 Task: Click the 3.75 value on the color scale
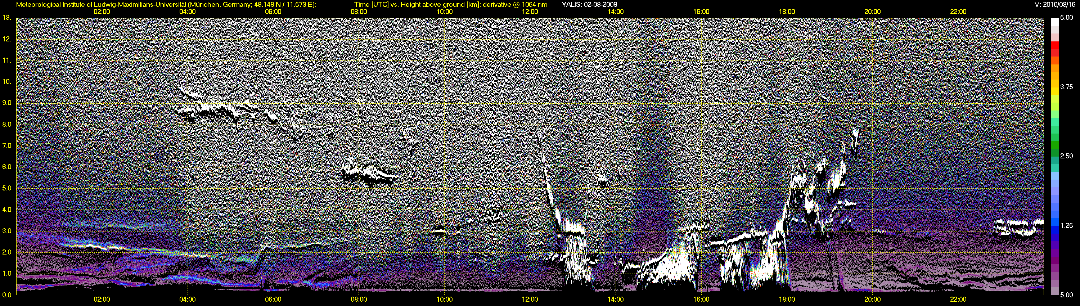click(1067, 87)
